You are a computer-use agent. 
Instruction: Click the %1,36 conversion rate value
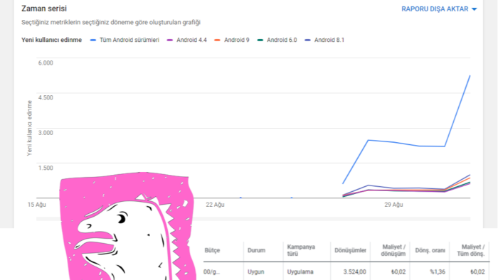pyautogui.click(x=438, y=272)
